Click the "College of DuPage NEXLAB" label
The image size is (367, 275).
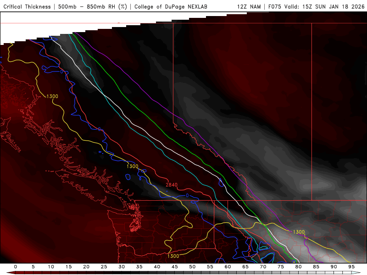[171, 7]
